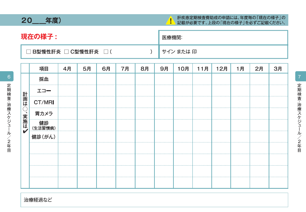Click the 5月 column header

[x=87, y=69]
